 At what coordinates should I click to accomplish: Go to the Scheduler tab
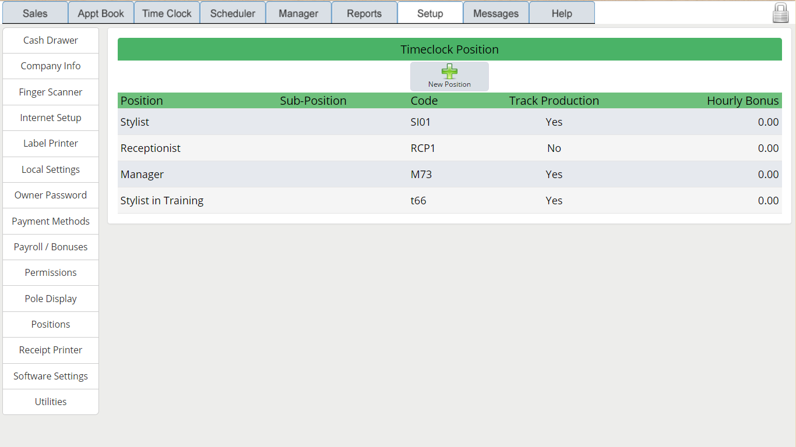[x=233, y=13]
